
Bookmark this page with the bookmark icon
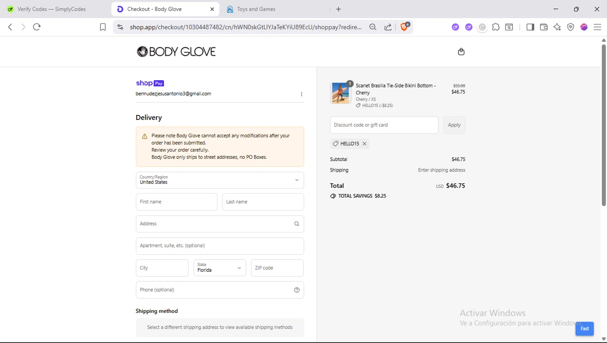point(103,27)
